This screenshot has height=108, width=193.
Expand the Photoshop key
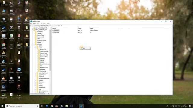point(37,71)
